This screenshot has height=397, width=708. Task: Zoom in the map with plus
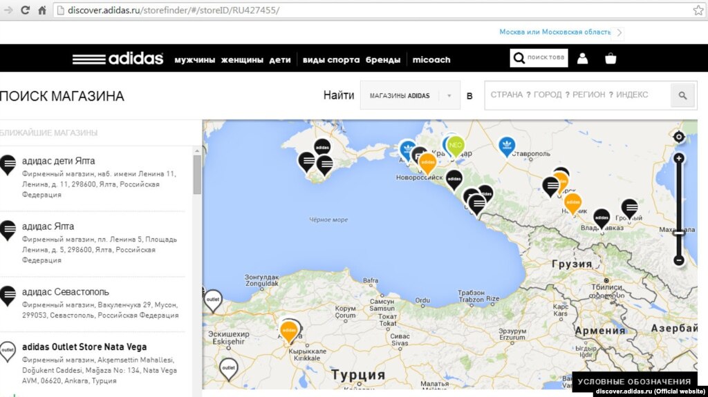pos(679,158)
